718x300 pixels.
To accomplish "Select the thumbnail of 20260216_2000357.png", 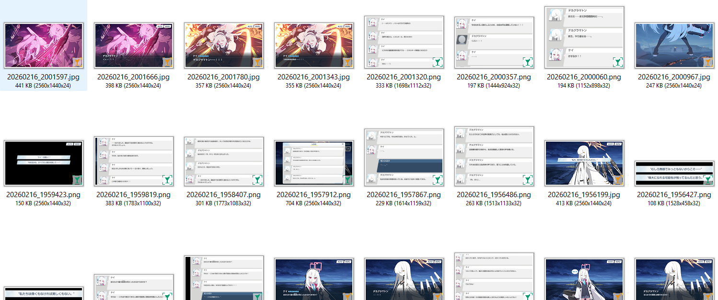I will coord(494,43).
